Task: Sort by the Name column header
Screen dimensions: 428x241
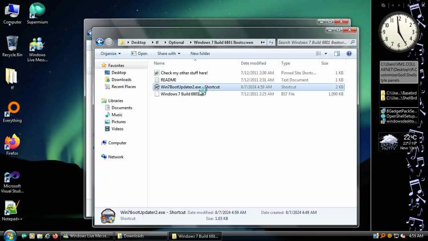Action: [196, 63]
